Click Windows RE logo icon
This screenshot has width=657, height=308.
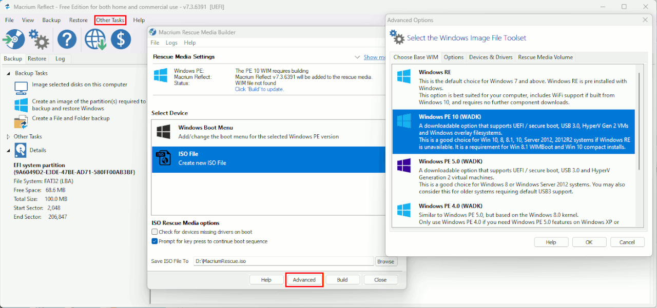(404, 76)
